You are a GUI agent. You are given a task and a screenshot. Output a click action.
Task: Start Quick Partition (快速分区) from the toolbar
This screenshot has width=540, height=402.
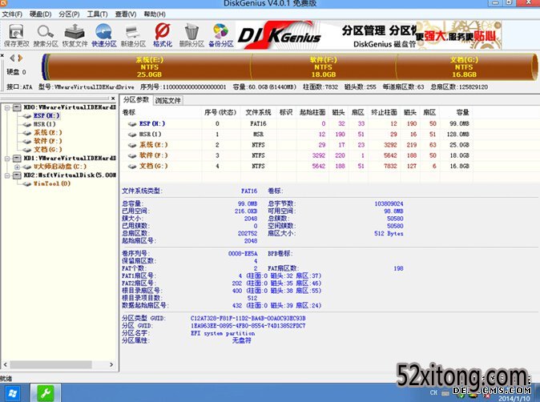(x=103, y=34)
